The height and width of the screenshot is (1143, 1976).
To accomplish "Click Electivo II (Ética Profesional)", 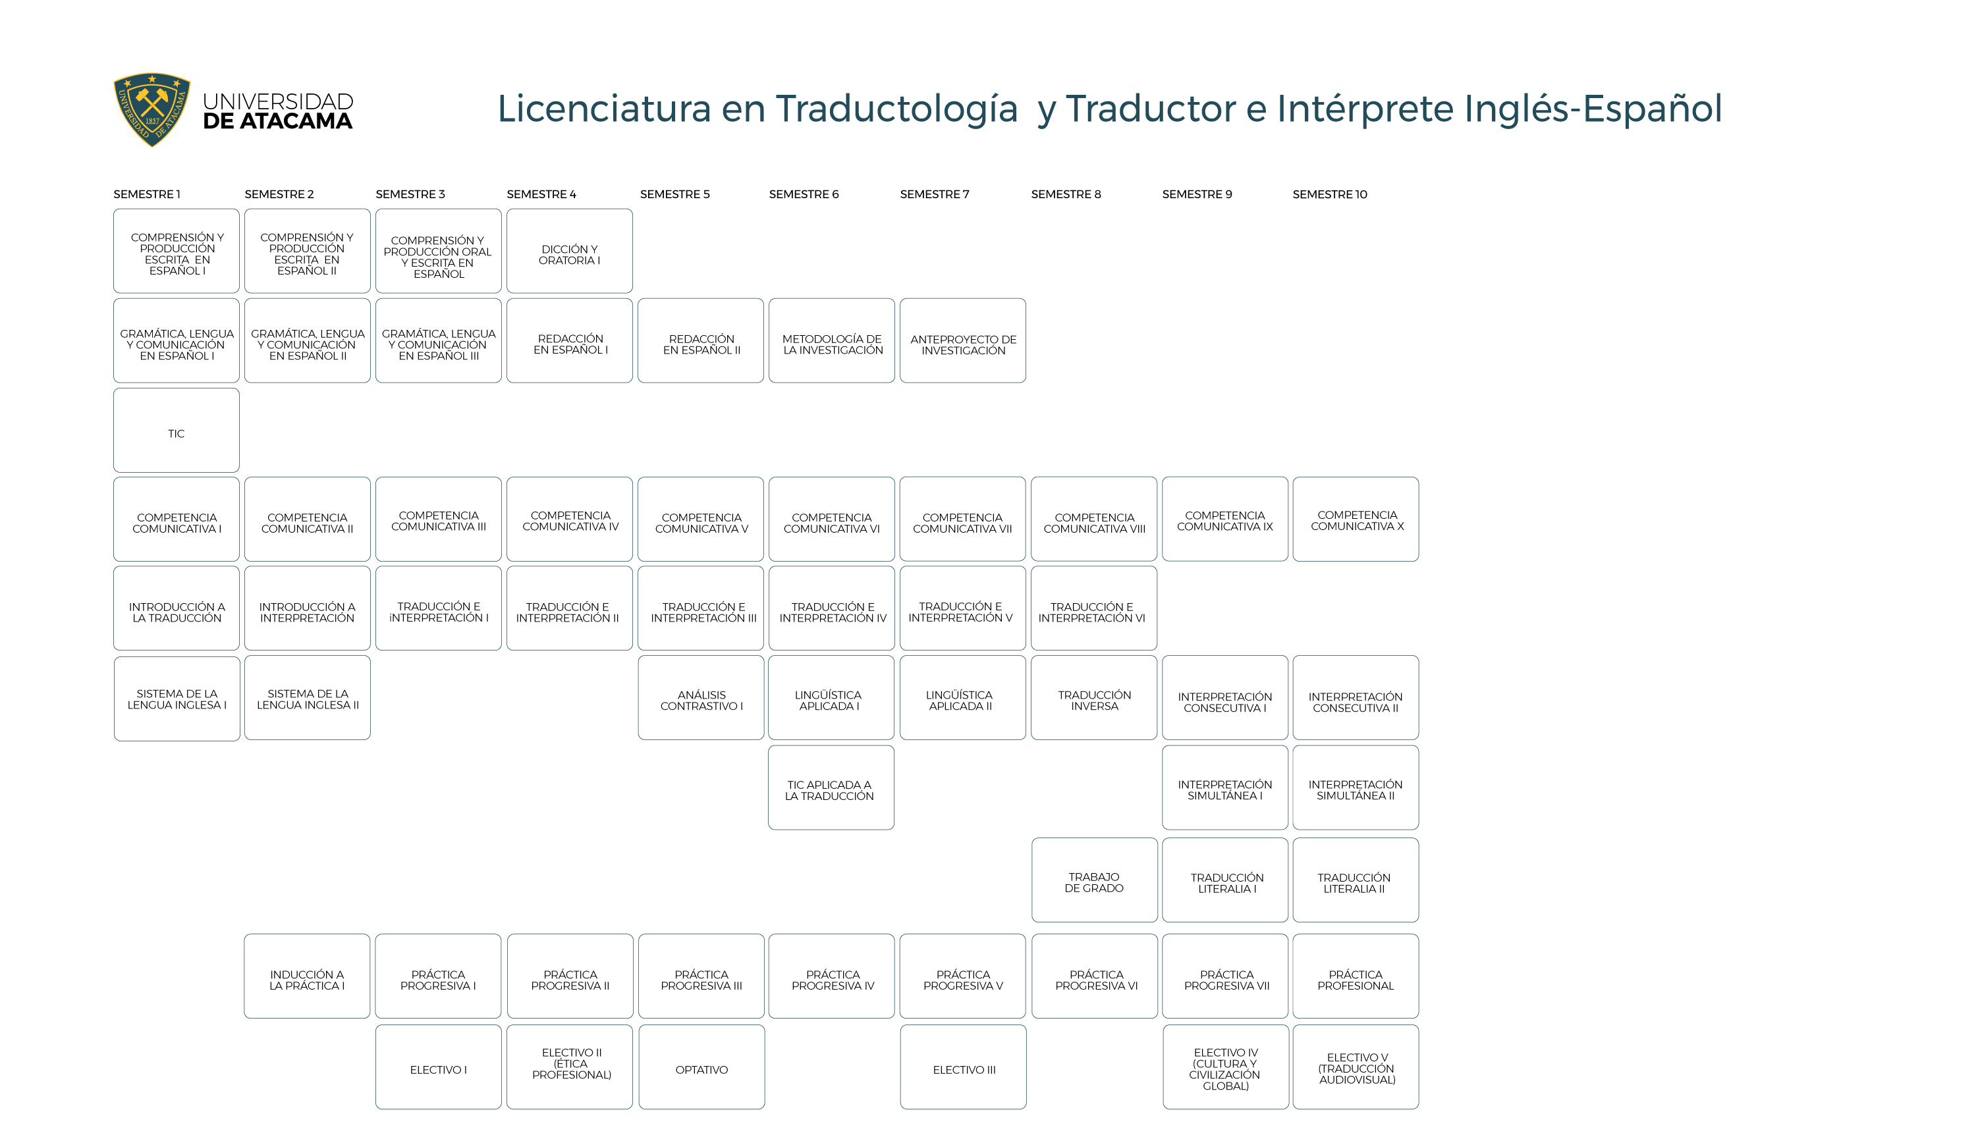I will (x=569, y=1068).
